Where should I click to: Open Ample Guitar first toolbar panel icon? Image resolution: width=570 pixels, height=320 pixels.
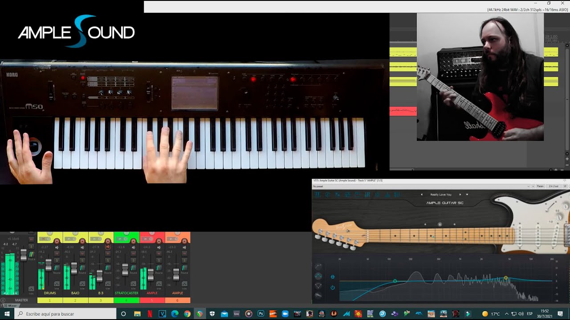317,195
